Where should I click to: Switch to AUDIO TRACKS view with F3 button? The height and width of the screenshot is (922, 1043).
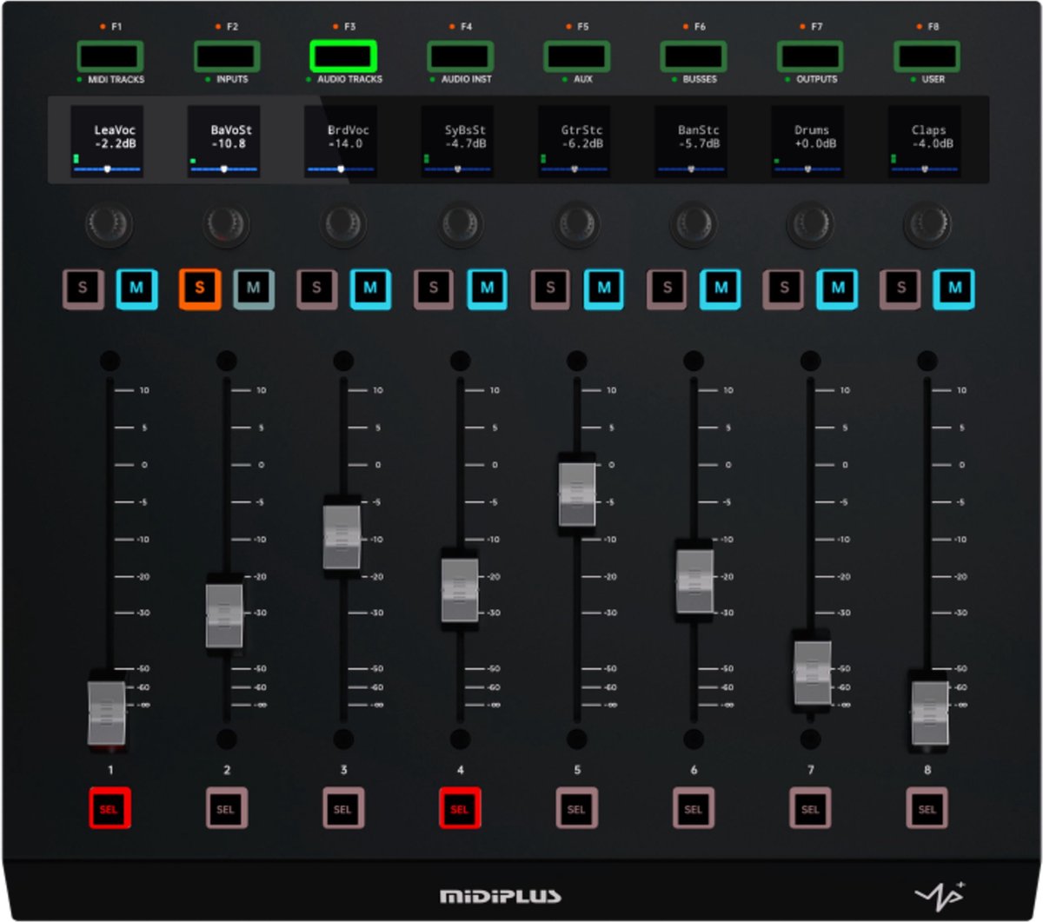click(x=343, y=57)
